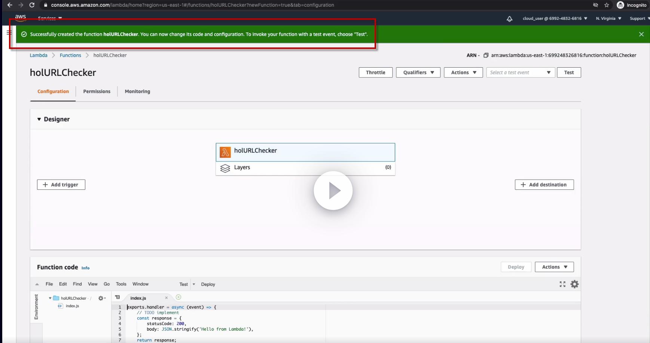The height and width of the screenshot is (343, 650).
Task: Open the hamburger side navigation menu
Action: pyautogui.click(x=9, y=33)
